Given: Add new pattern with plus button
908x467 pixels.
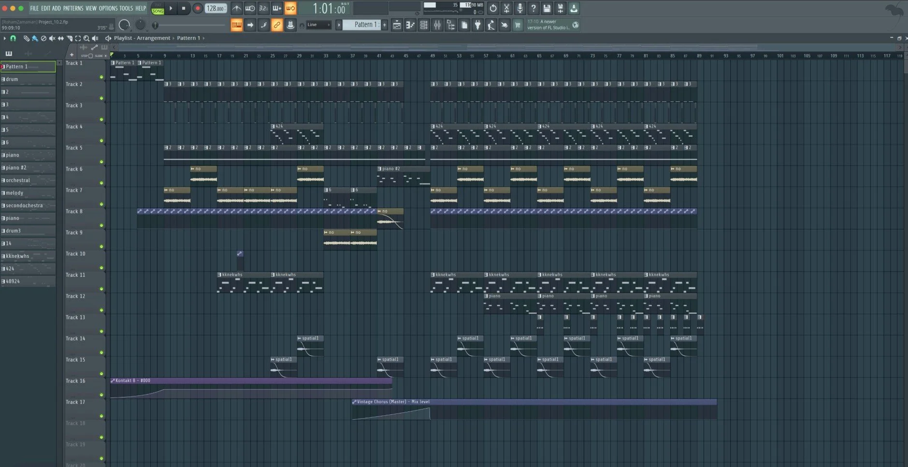Looking at the screenshot, I should pyautogui.click(x=385, y=25).
